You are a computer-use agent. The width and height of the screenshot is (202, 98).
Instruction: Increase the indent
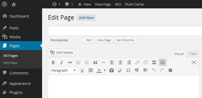pyautogui.click(x=145, y=70)
